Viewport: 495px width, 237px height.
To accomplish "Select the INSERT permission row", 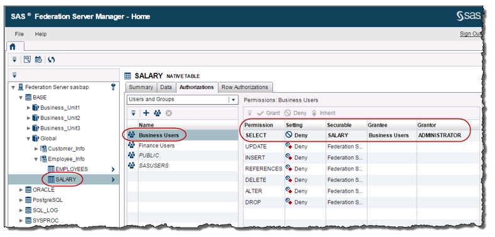I will [361, 157].
